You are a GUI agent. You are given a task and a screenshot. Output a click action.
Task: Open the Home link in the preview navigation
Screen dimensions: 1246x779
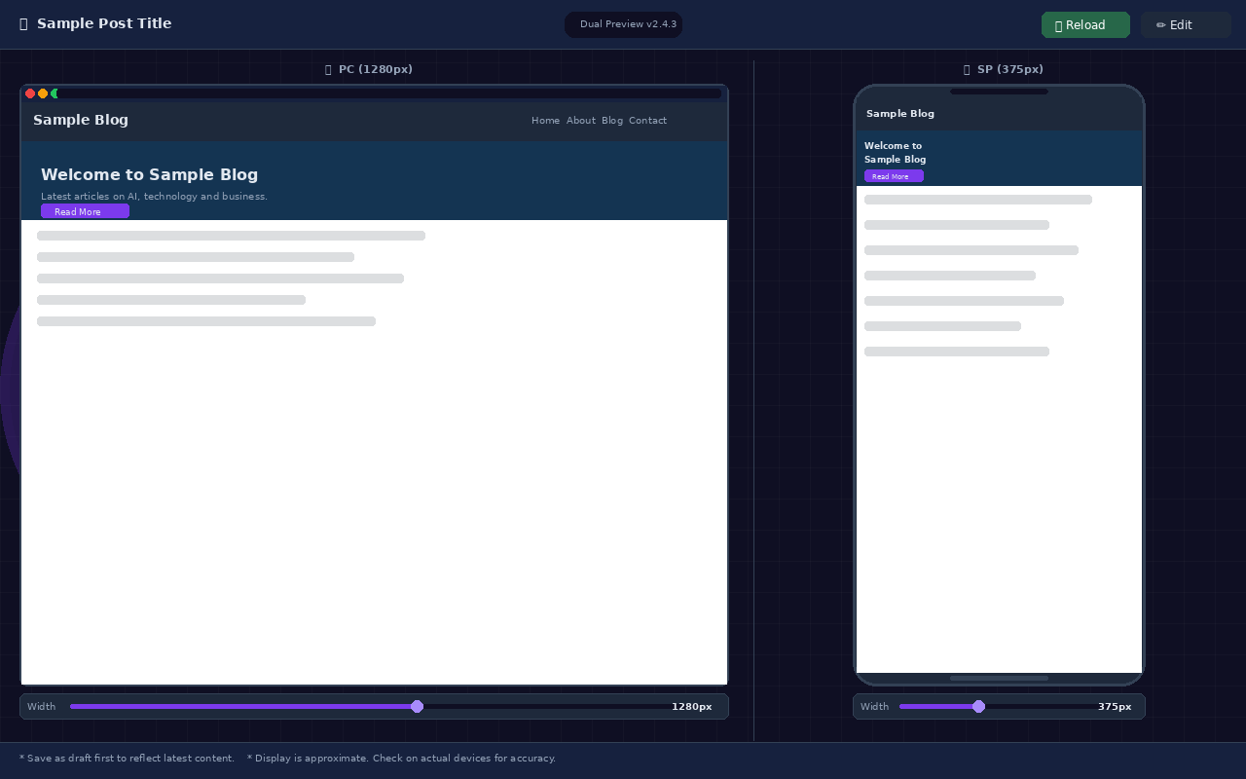click(x=545, y=120)
